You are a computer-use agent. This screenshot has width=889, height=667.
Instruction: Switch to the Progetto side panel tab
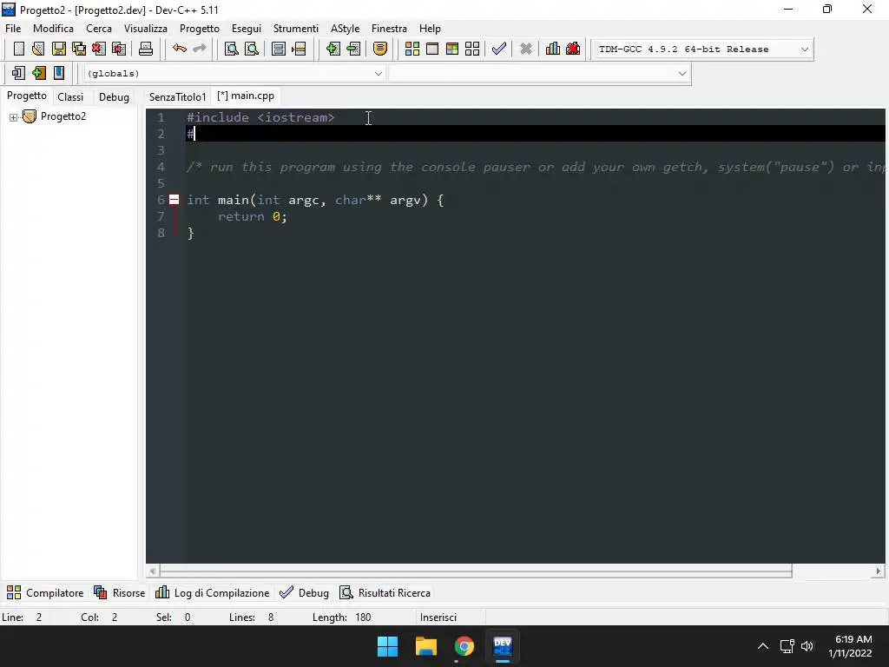(x=27, y=96)
